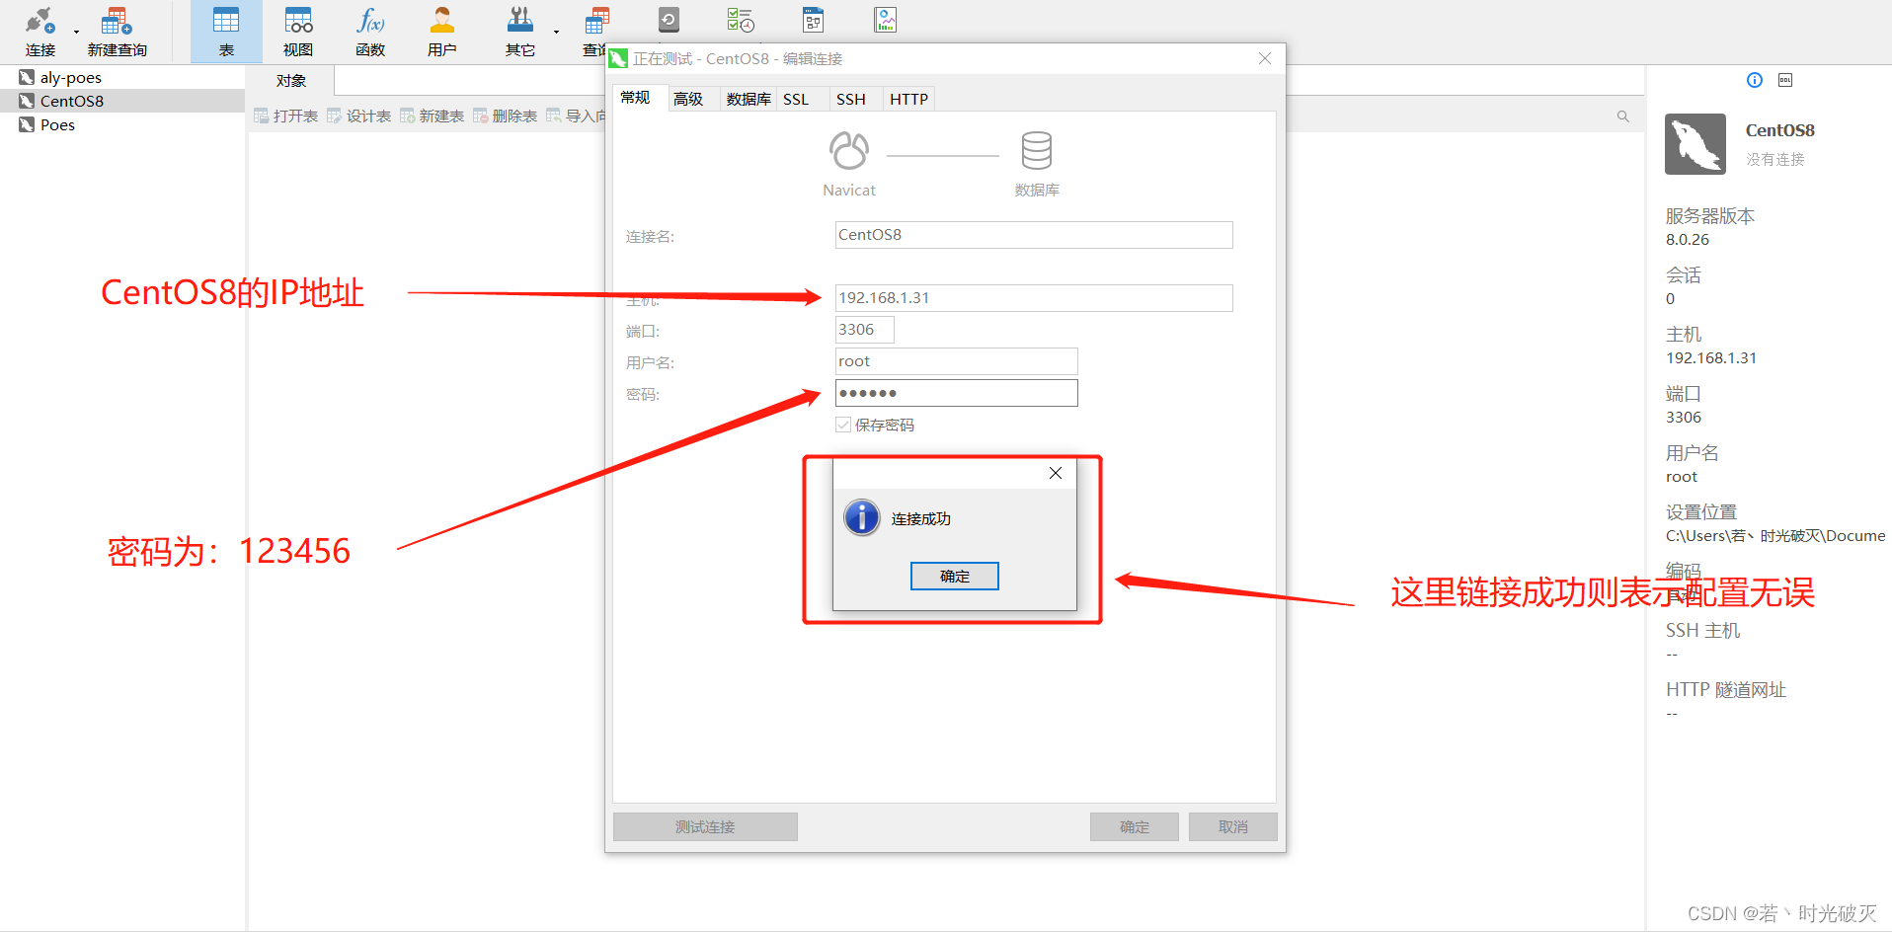The width and height of the screenshot is (1892, 932).
Task: Click the username field containing root
Action: [957, 361]
